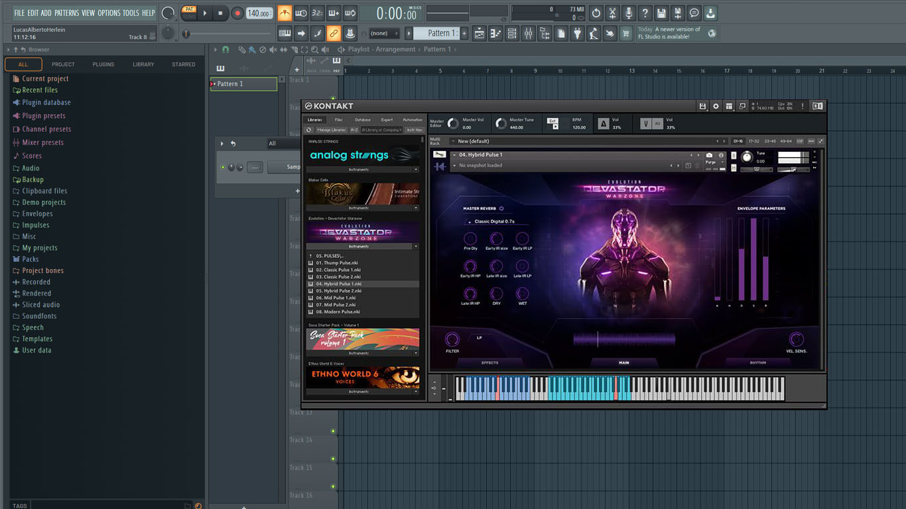Image resolution: width=906 pixels, height=509 pixels.
Task: Set the tempo field showing 140.000
Action: [x=259, y=13]
